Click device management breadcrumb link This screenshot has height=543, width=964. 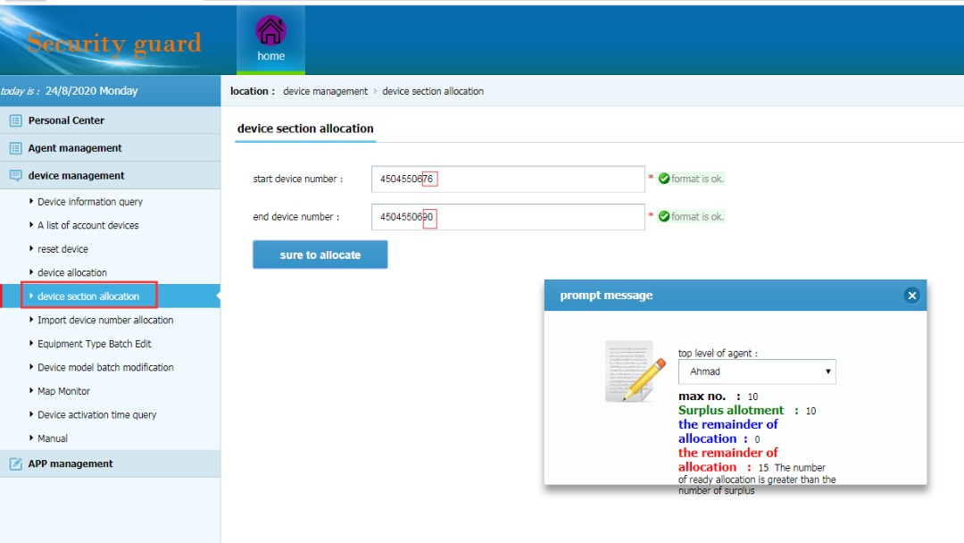(x=325, y=91)
